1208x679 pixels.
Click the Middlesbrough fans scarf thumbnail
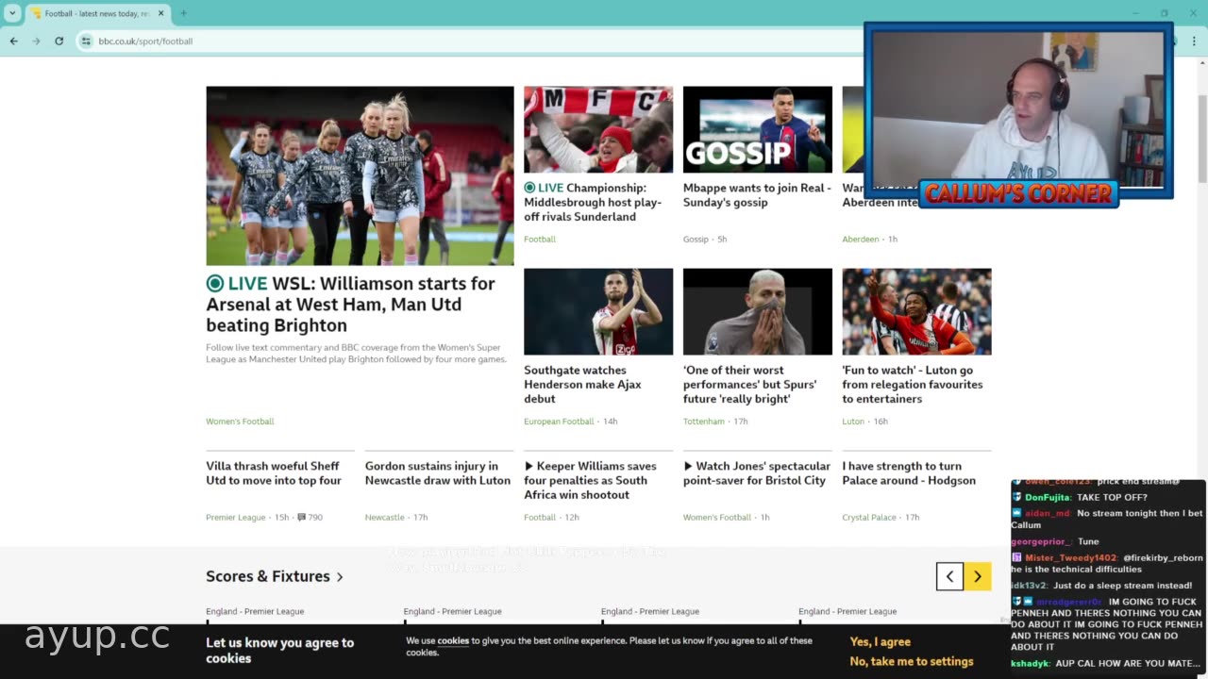(598, 129)
